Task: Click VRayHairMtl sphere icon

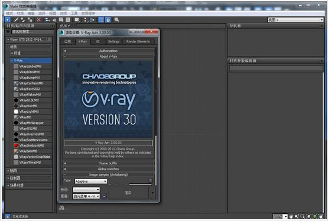Action: pos(16,106)
